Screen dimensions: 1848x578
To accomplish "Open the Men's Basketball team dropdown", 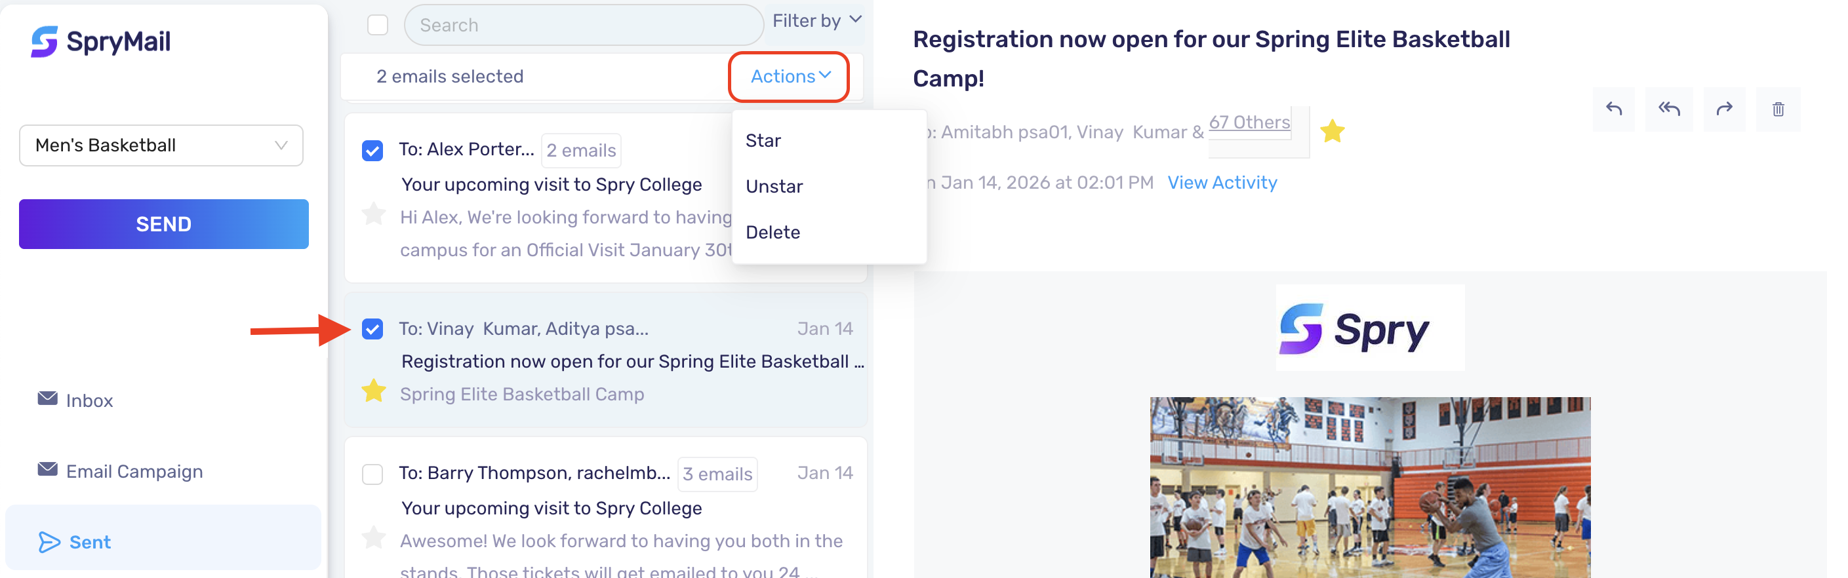I will 161,145.
